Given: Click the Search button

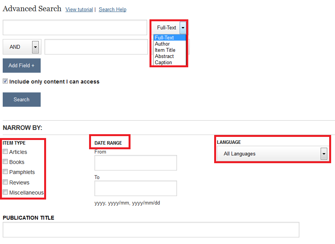Looking at the screenshot, I should [21, 99].
